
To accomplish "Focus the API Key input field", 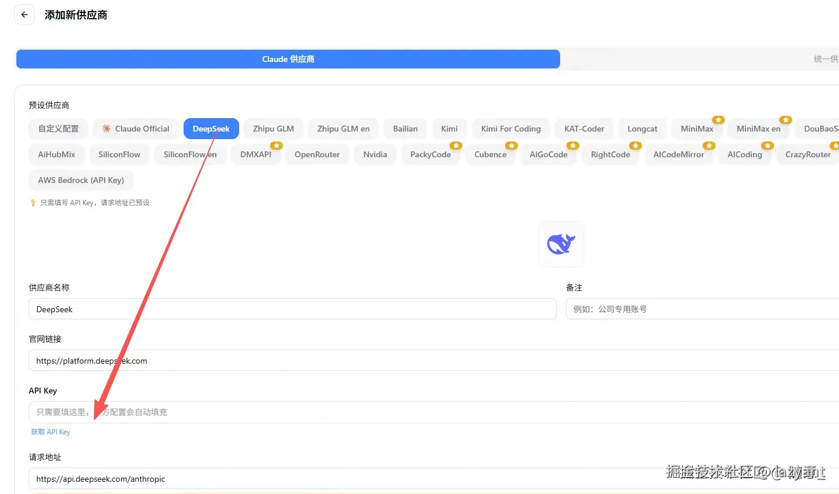I will pos(434,412).
